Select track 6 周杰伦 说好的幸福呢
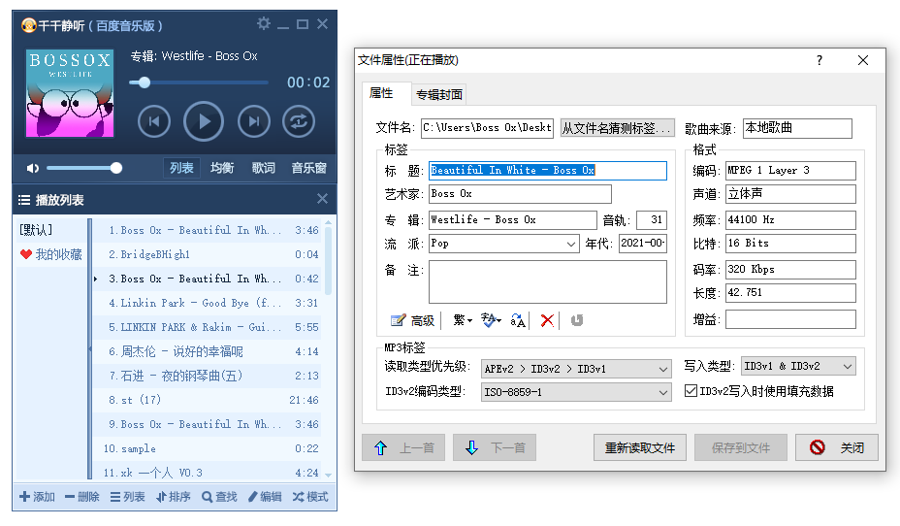The height and width of the screenshot is (526, 900). click(x=207, y=351)
